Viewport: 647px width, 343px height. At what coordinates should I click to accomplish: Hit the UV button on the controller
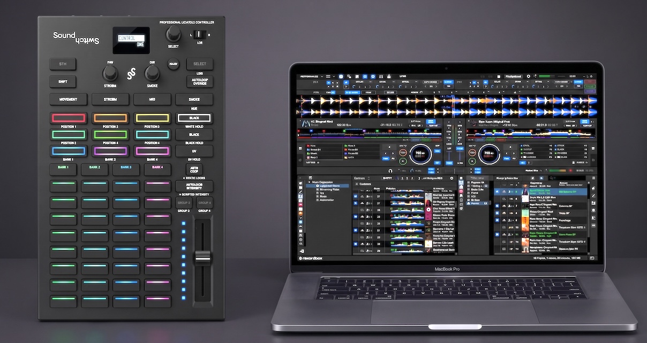[x=194, y=151]
